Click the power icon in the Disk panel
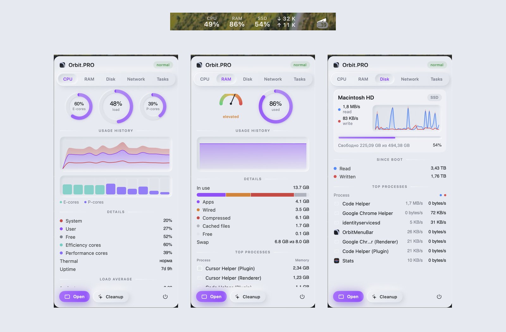 point(439,297)
